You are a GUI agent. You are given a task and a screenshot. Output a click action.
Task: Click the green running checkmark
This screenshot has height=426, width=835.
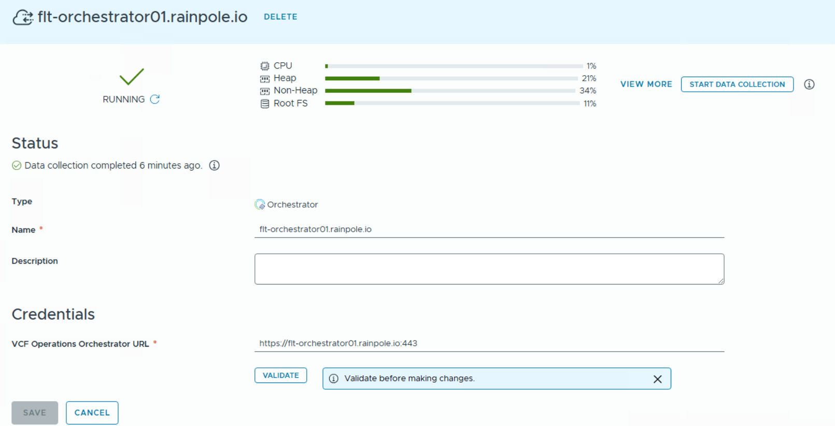(132, 77)
